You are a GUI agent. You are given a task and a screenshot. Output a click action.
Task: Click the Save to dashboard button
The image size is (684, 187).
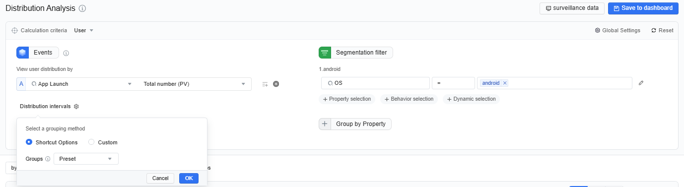[643, 8]
